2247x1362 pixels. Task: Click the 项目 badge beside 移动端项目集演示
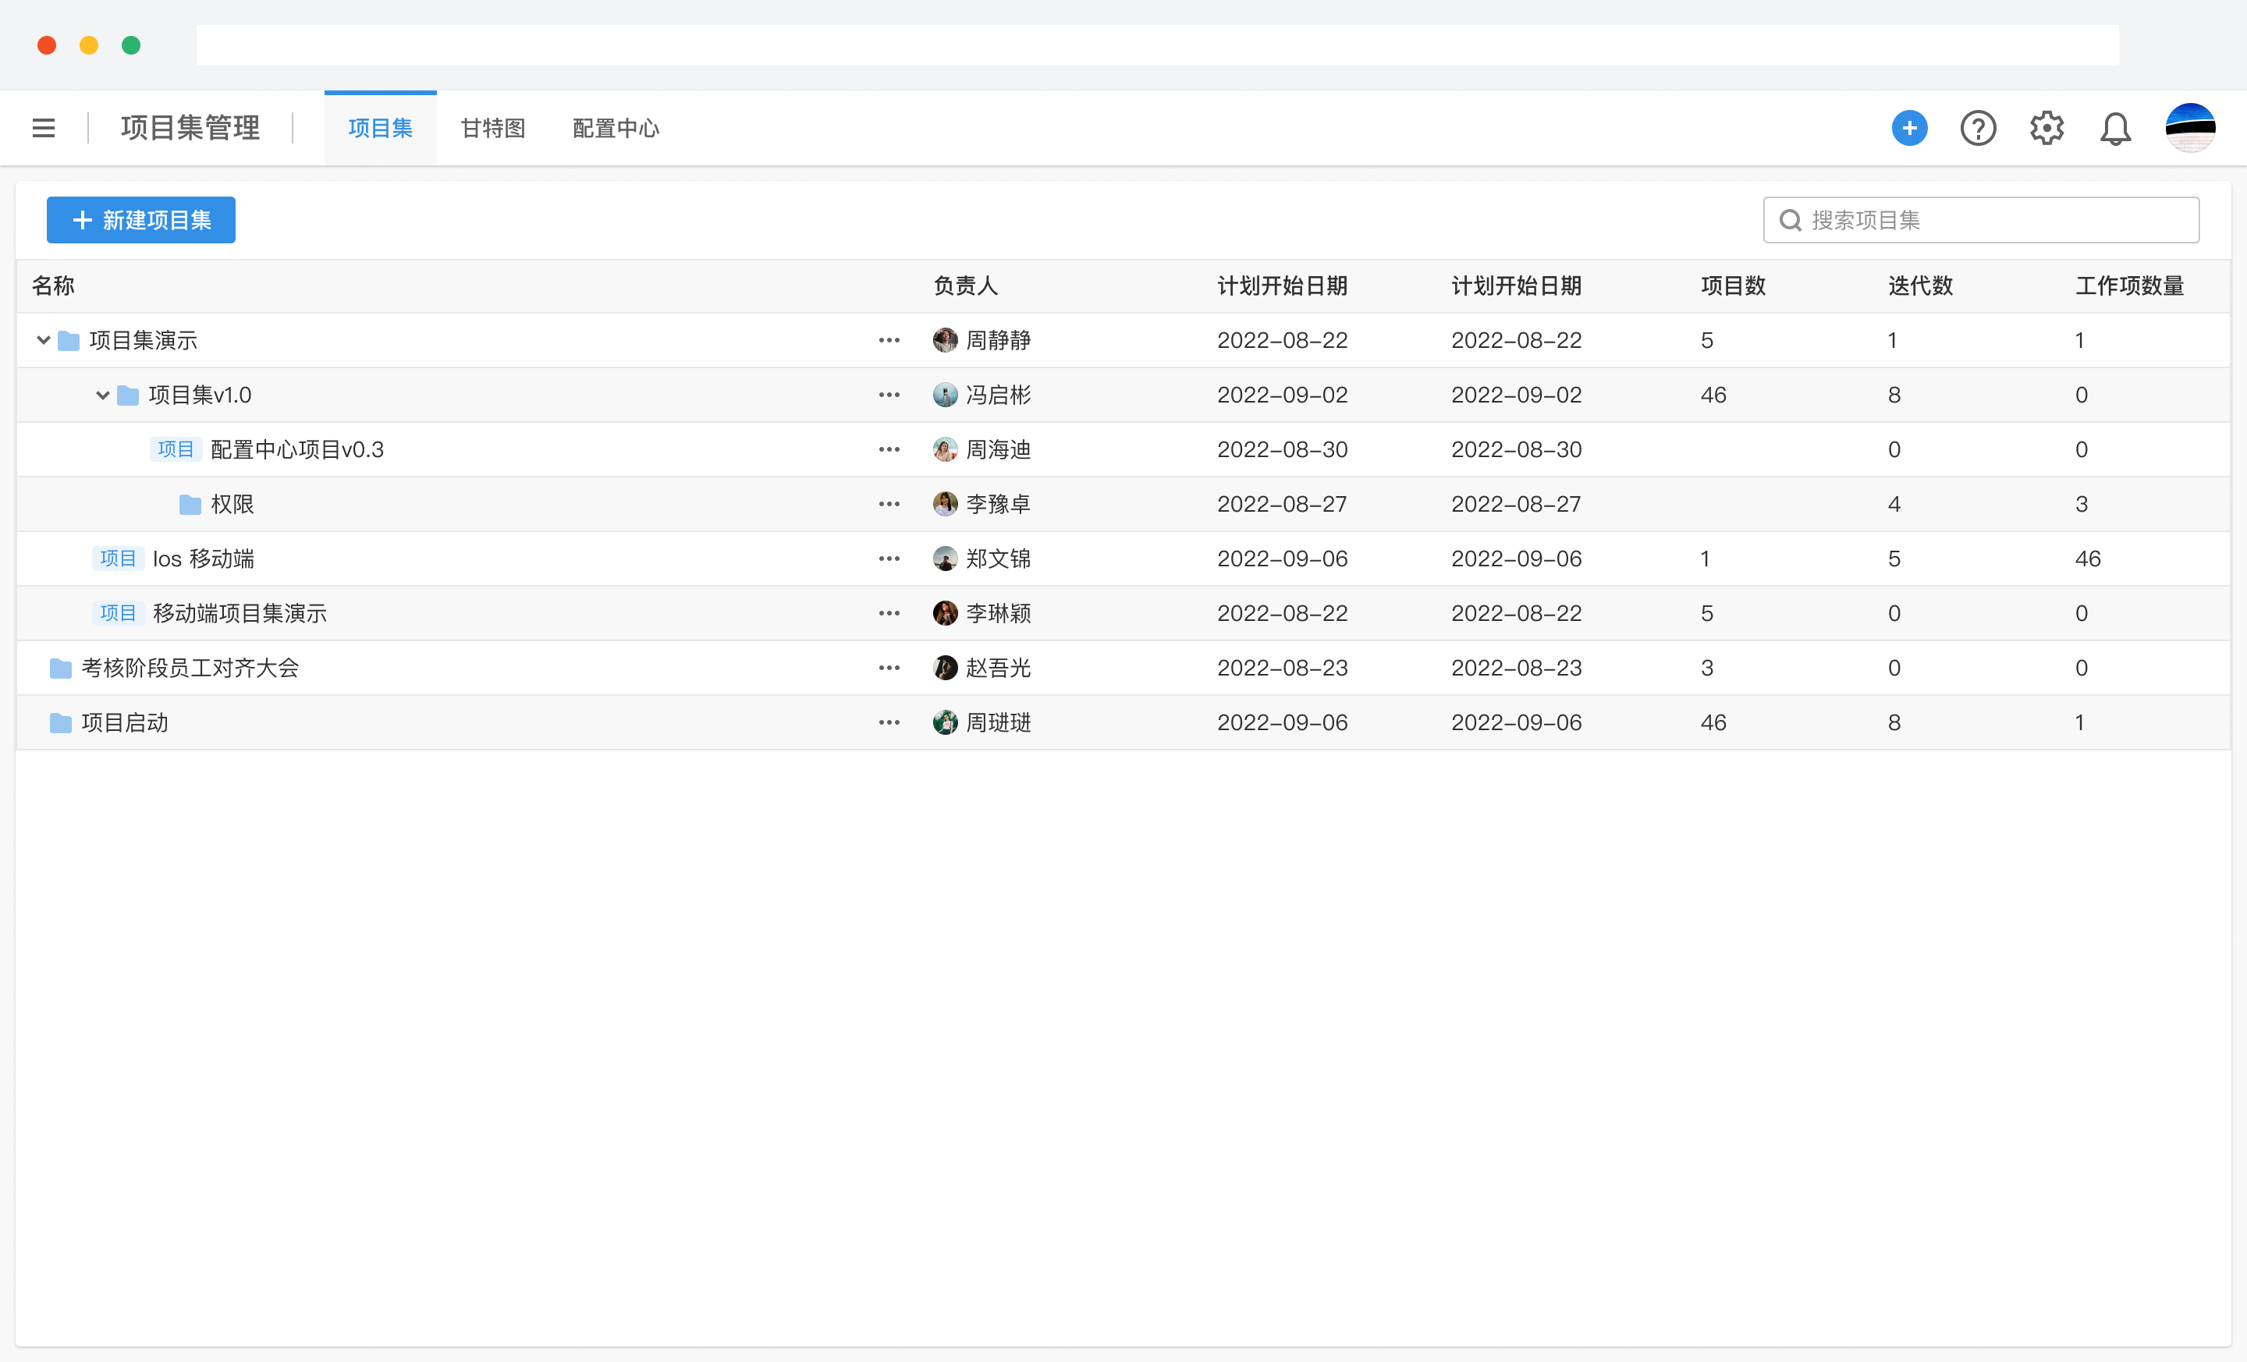pos(117,612)
